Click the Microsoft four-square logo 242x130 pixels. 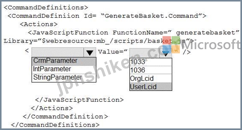pyautogui.click(x=171, y=45)
